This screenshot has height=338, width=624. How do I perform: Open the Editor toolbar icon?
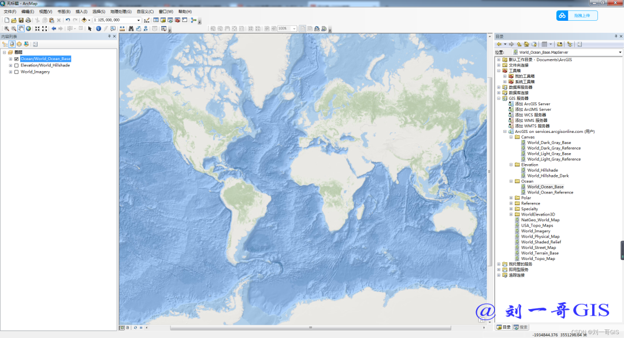click(x=147, y=20)
